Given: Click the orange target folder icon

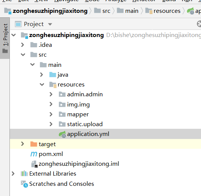Looking at the screenshot, I should point(34,144).
